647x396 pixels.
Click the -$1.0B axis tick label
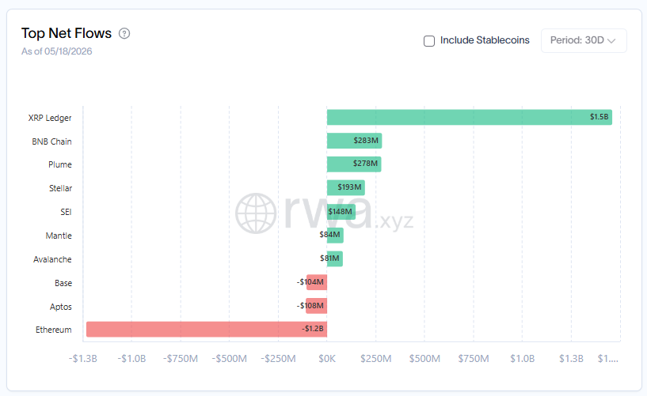(131, 359)
